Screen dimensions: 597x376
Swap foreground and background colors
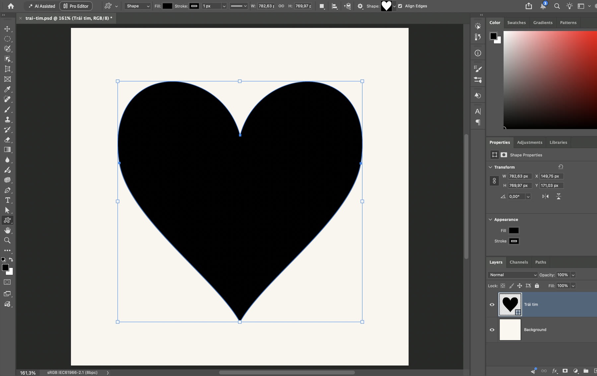[11, 260]
